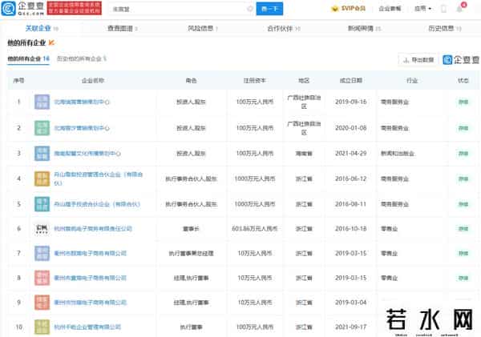This screenshot has height=337, width=481.
Task: Click the olive logo in row 10
Action: coord(42,327)
